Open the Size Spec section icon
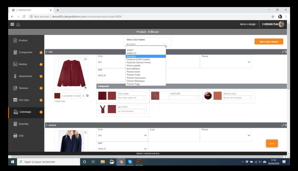The image size is (298, 171). pos(15,100)
